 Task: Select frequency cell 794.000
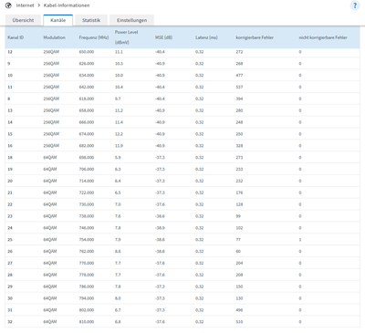87,298
